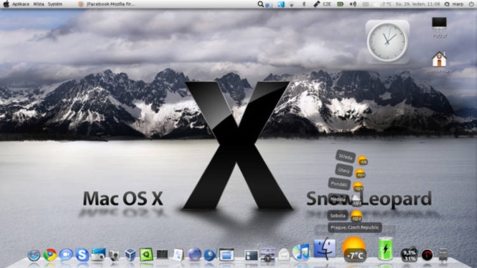This screenshot has height=268, width=477.
Task: Click the mail envelope indicator in top bar
Action: [x=366, y=4]
